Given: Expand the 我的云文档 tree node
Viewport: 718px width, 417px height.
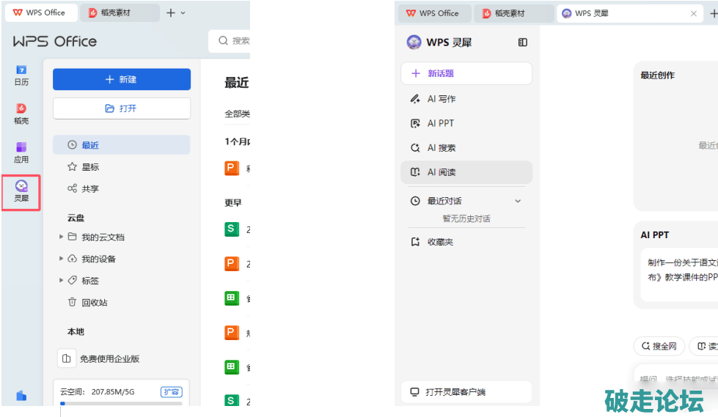Looking at the screenshot, I should coord(61,237).
